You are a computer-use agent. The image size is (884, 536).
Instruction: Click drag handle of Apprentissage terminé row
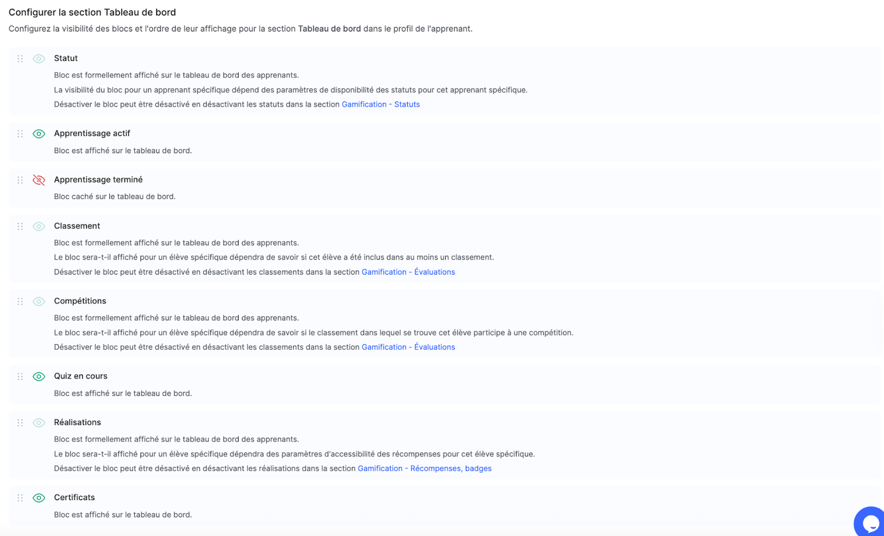pos(20,180)
